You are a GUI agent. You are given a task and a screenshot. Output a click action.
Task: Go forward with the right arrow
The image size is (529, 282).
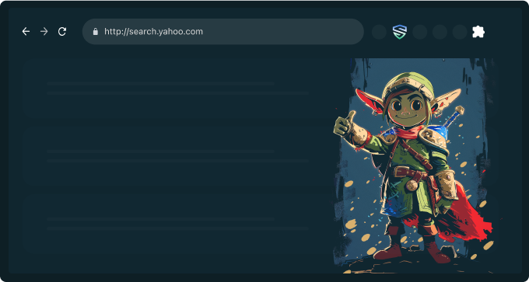[44, 32]
